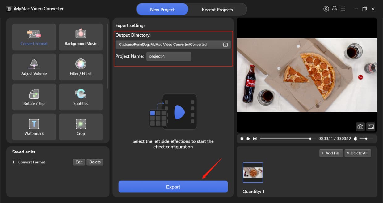Open user account icon
The height and width of the screenshot is (203, 383).
[326, 9]
